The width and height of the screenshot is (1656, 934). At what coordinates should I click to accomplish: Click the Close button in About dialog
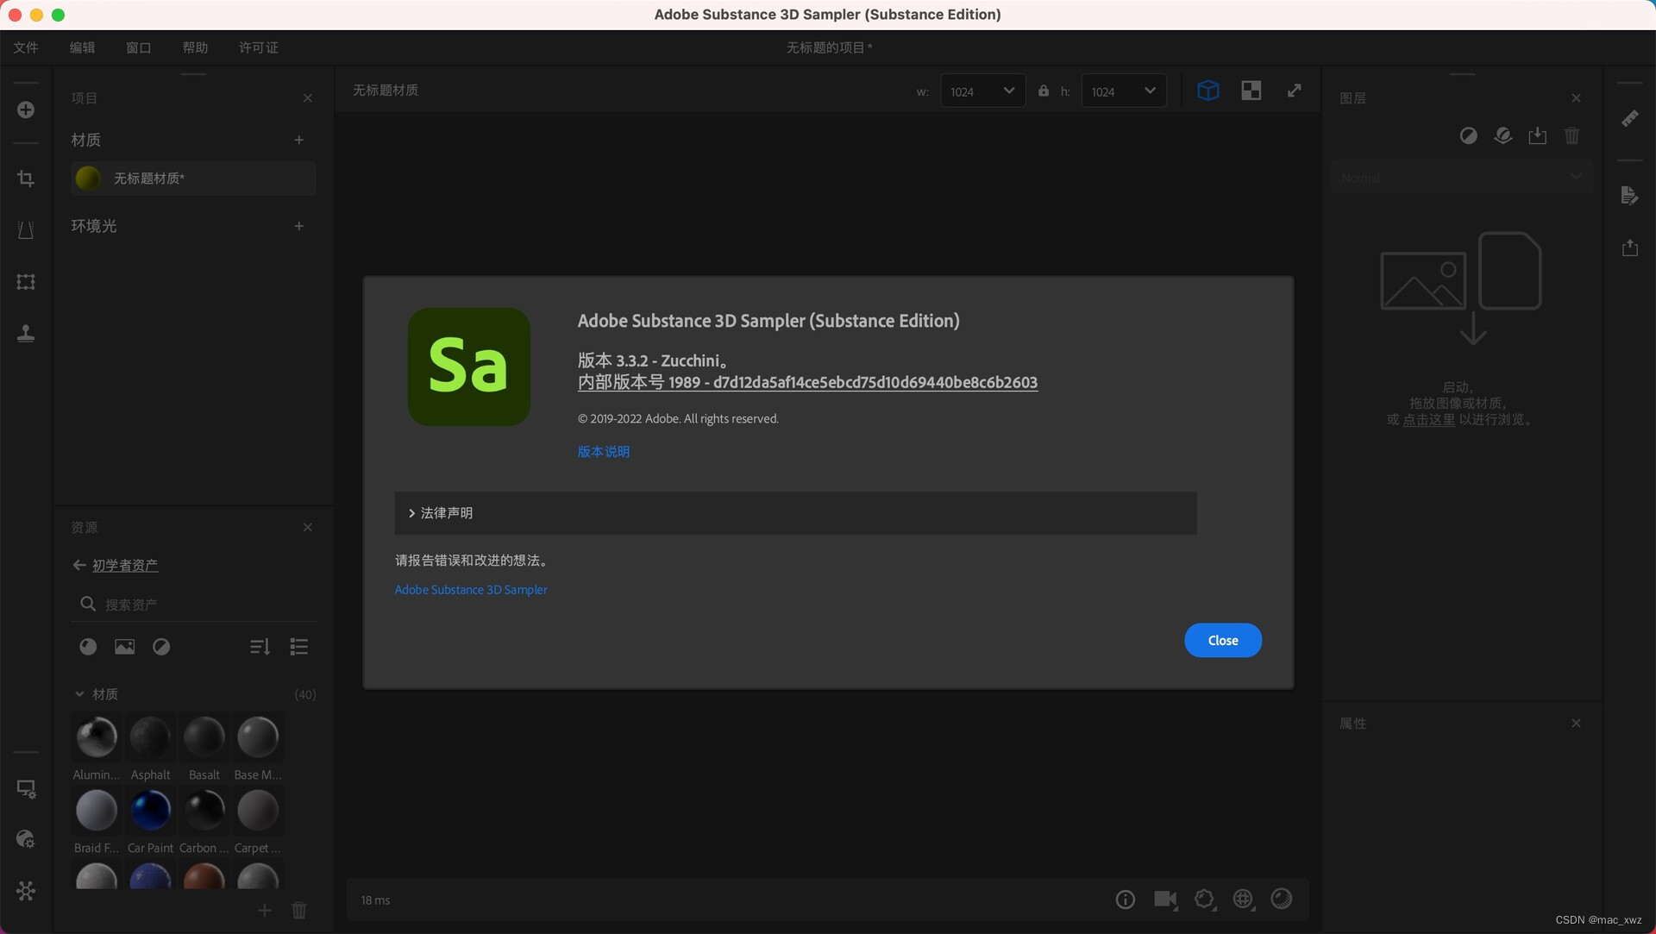(1223, 640)
